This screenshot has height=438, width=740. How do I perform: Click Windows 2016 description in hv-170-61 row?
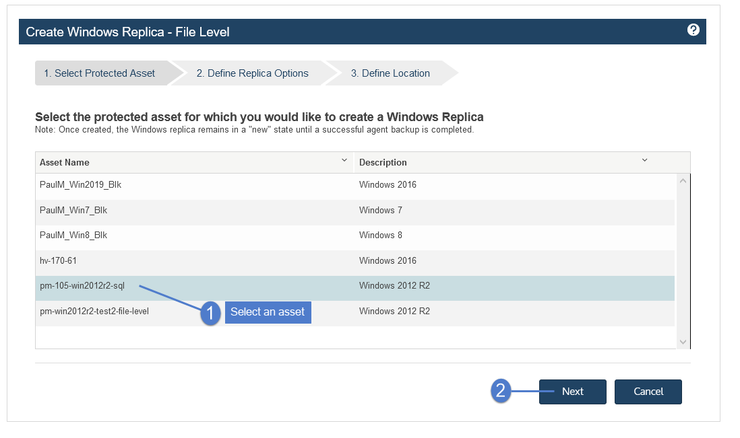point(388,260)
